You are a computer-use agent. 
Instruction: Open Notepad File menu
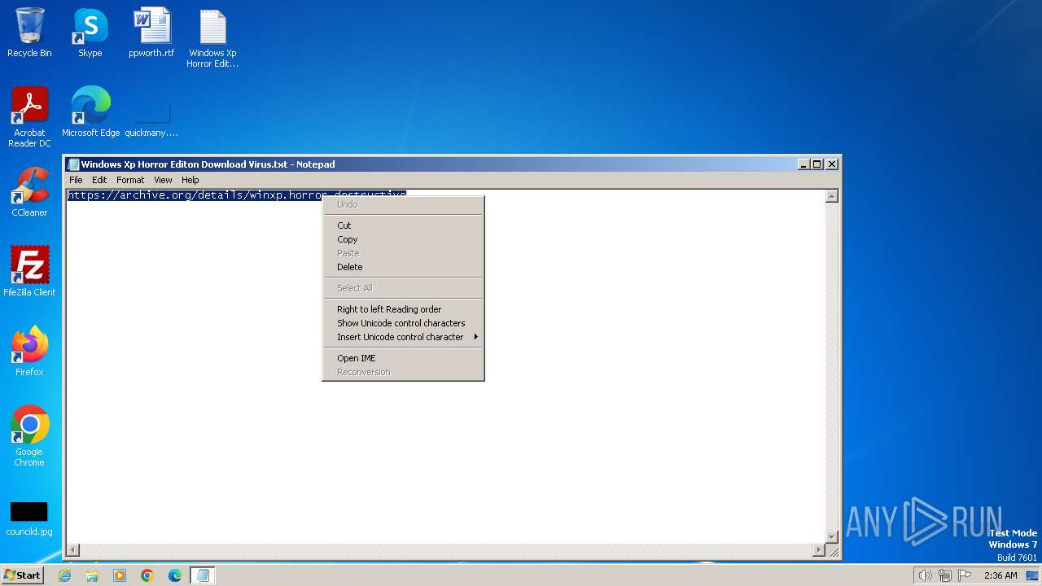pos(76,180)
